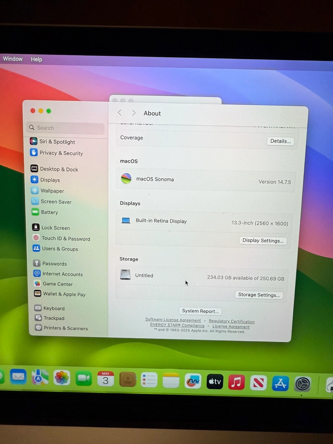The image size is (333, 444).
Task: Launch Photos from the Dock
Action: point(62,378)
